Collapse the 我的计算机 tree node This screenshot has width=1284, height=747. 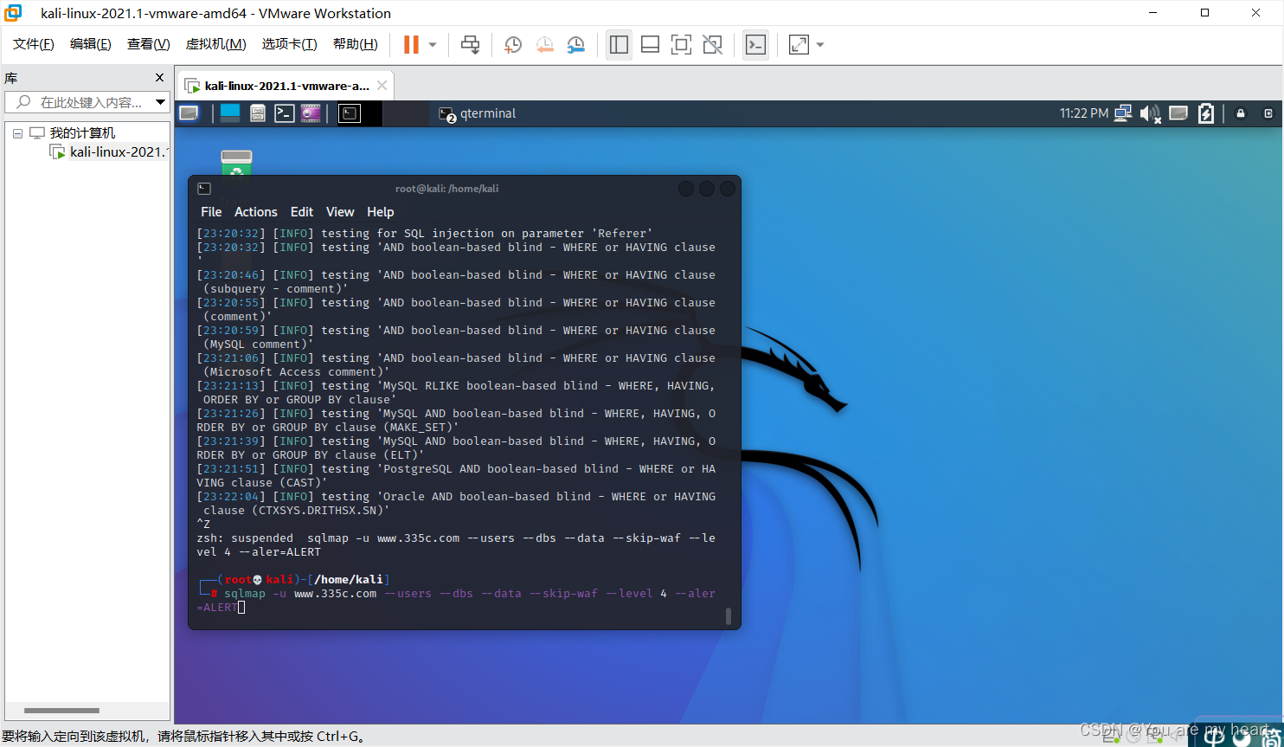tap(17, 133)
